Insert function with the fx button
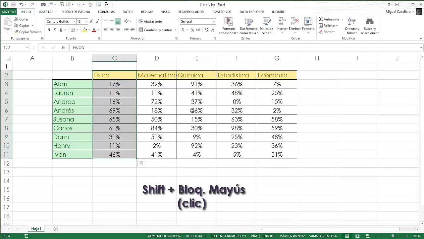424x239 pixels. coord(63,47)
